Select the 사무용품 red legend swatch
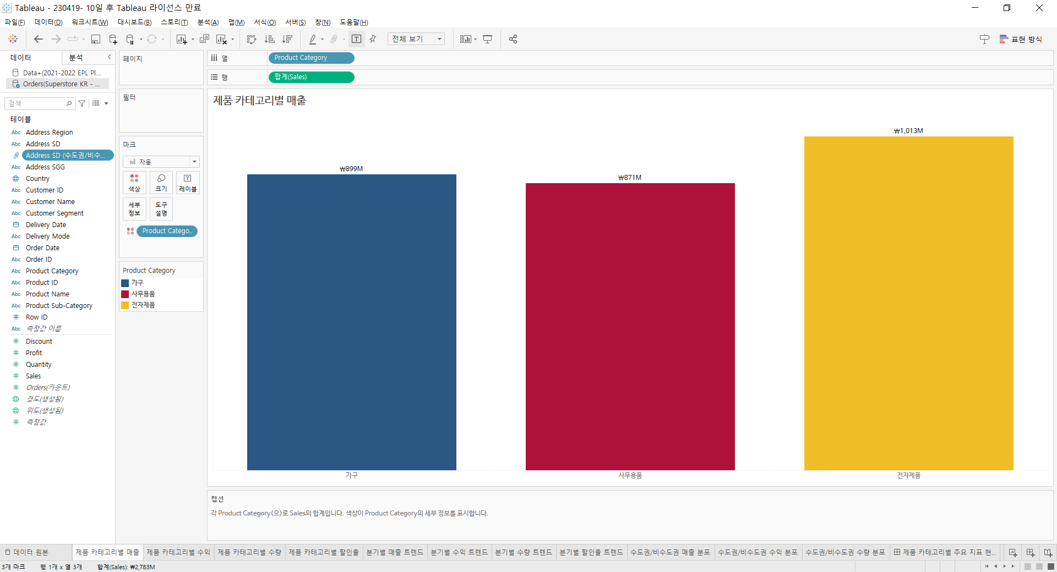The height and width of the screenshot is (572, 1057). coord(125,294)
